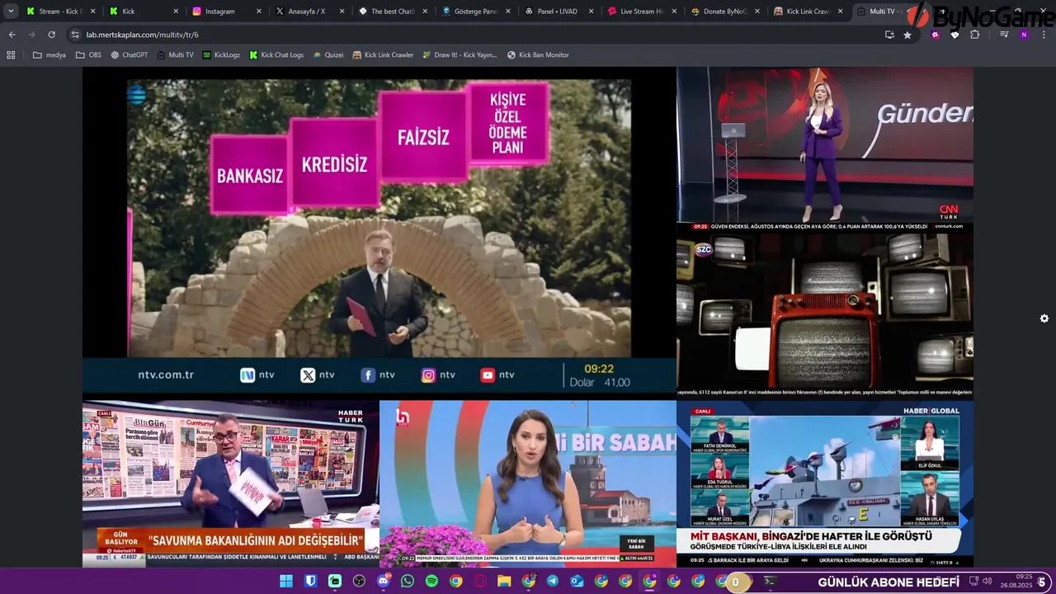Screen dimensions: 1056x594
Task: Open OBS Studio from the taskbar
Action: (359, 582)
